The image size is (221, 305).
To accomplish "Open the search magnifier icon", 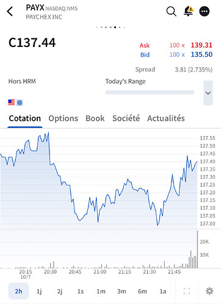I will pyautogui.click(x=172, y=11).
